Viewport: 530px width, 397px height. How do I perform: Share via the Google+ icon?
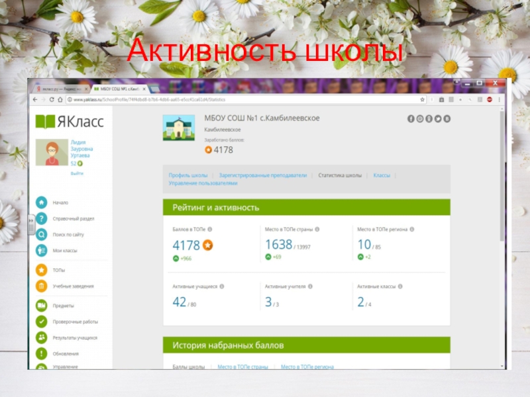420,119
